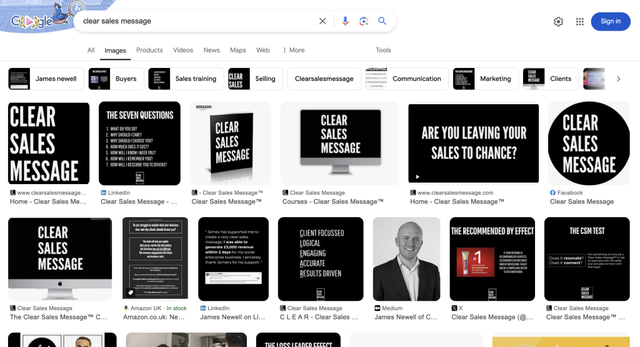Switch to the Videos tab
Viewport: 640px width, 347px height.
(183, 50)
